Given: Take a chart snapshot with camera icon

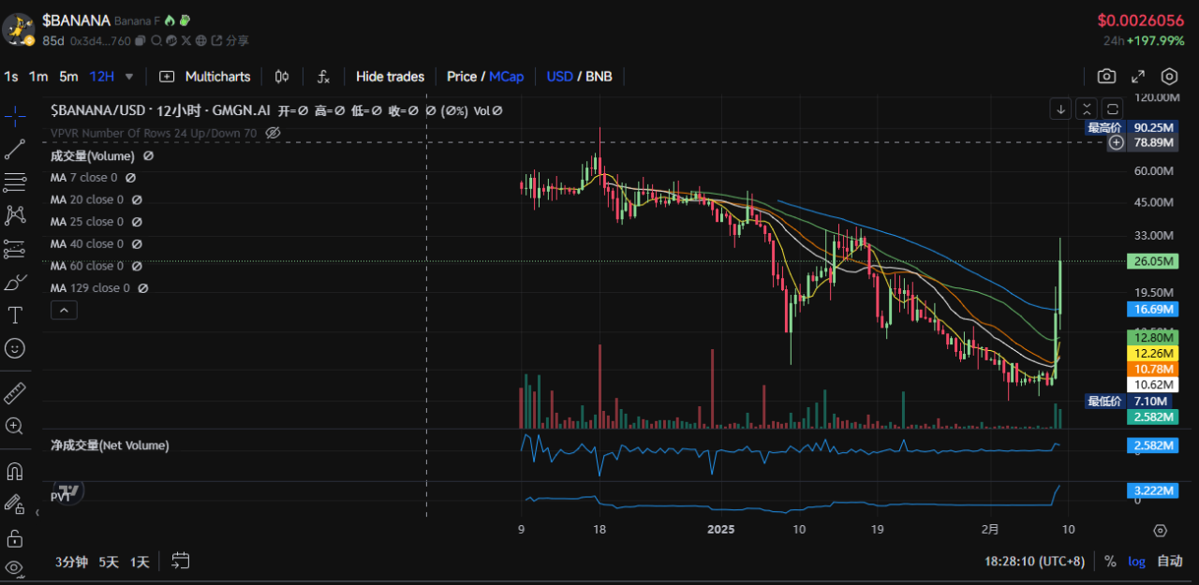Looking at the screenshot, I should coord(1106,77).
